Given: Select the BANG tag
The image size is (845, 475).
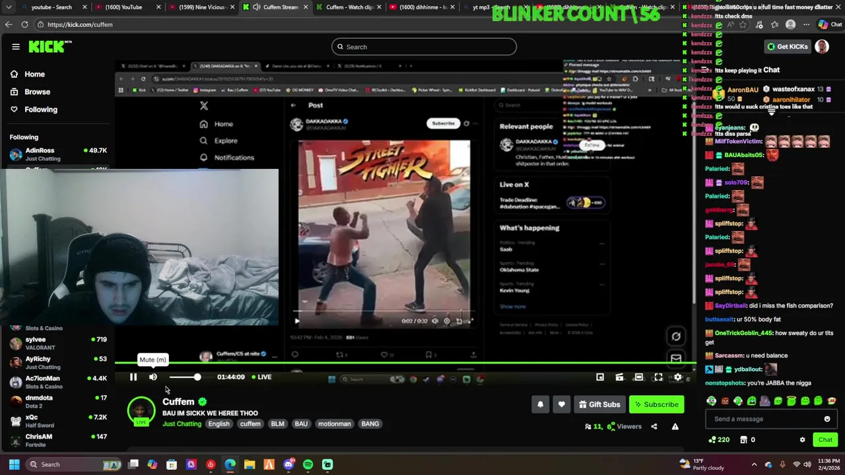Looking at the screenshot, I should coord(370,424).
